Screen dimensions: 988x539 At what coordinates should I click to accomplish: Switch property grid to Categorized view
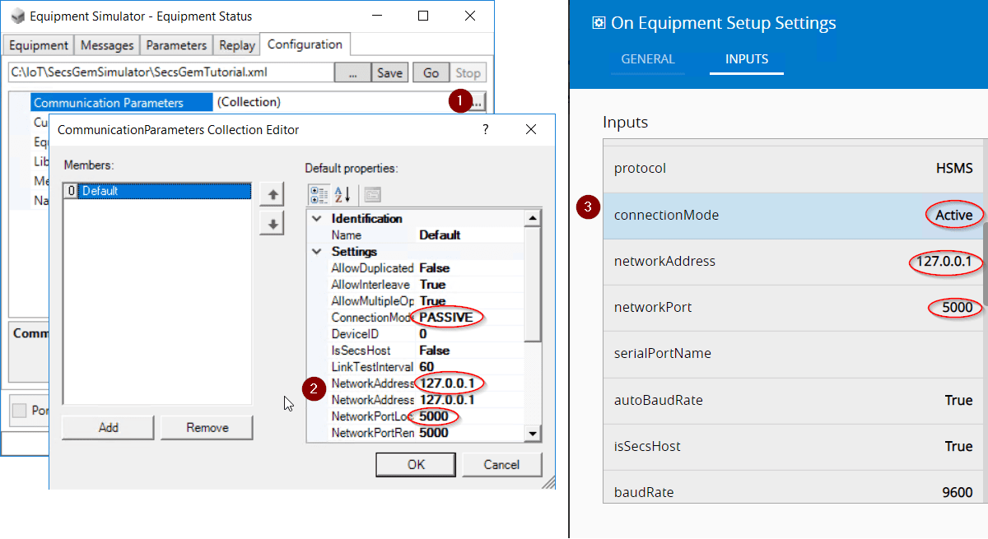(319, 195)
